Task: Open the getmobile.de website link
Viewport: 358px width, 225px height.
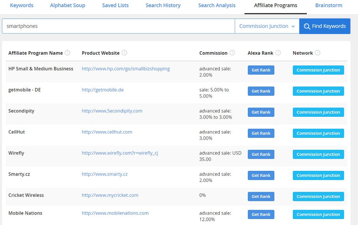Action: [x=103, y=90]
